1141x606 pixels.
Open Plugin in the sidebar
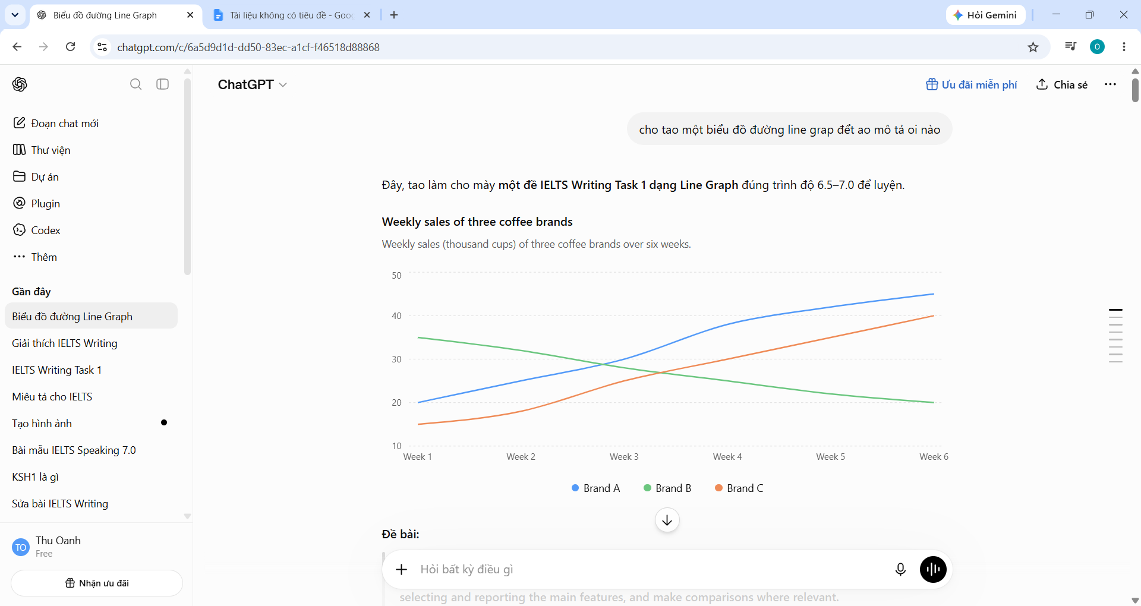click(92, 203)
